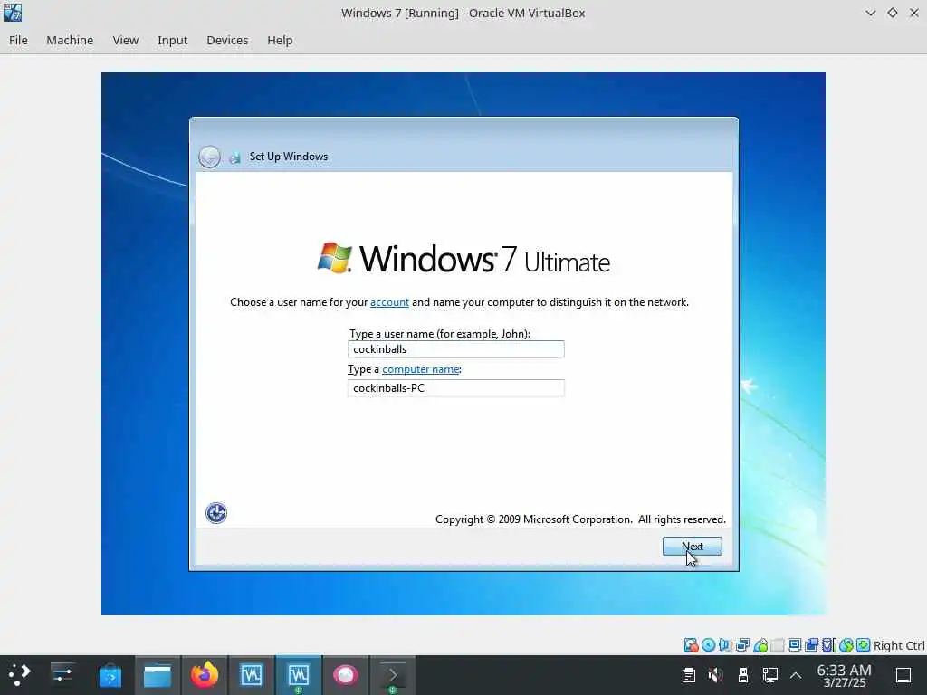The image size is (927, 695).
Task: Open the Devices menu
Action: [227, 40]
